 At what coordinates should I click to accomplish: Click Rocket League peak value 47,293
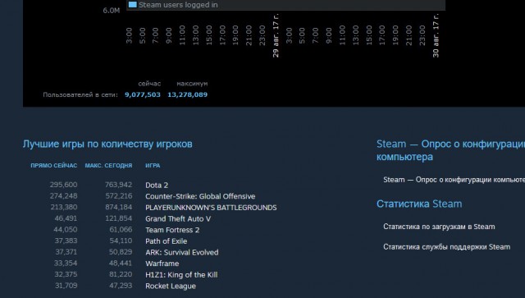click(121, 286)
